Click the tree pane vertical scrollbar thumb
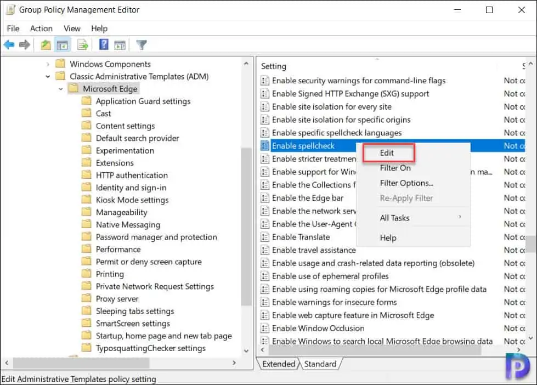This screenshot has height=385, width=537. coord(246,226)
